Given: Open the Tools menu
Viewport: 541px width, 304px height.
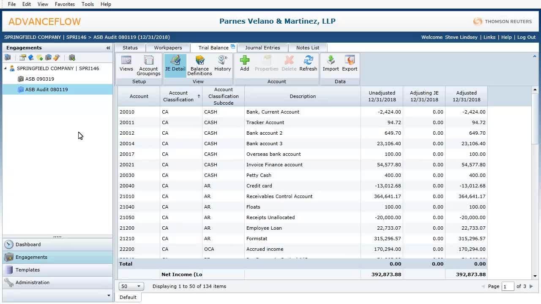Looking at the screenshot, I should point(87,4).
